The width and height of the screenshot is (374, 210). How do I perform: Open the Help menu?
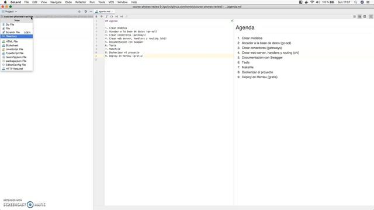tap(134, 2)
